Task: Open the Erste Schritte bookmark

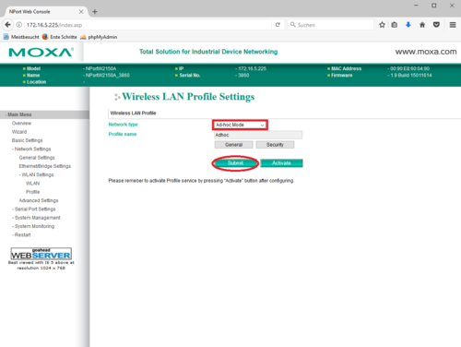Action: 60,37
